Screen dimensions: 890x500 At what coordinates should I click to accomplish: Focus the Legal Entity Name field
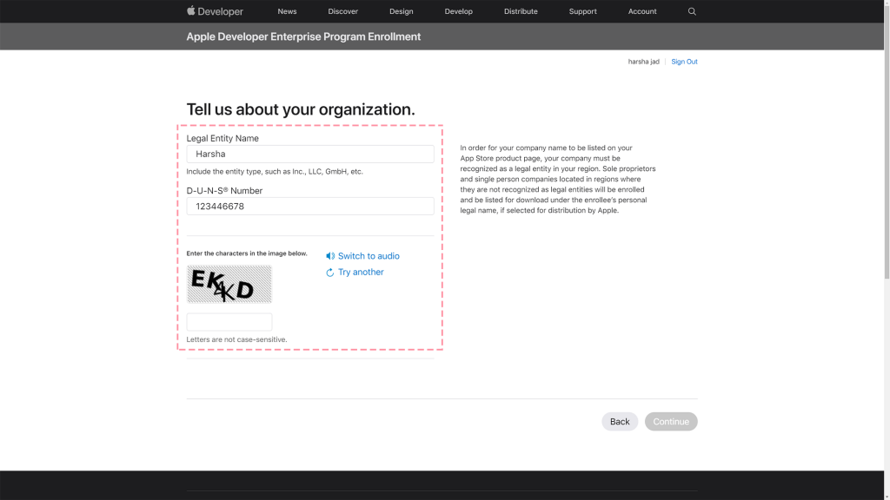pos(310,155)
